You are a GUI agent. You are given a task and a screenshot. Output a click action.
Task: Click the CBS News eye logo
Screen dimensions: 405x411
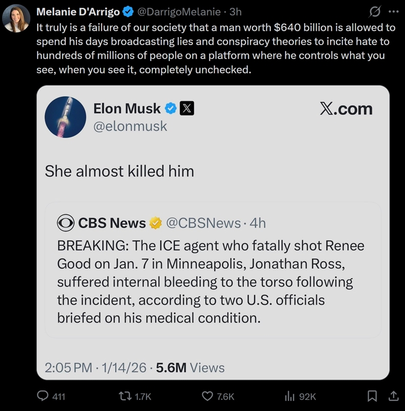click(66, 223)
